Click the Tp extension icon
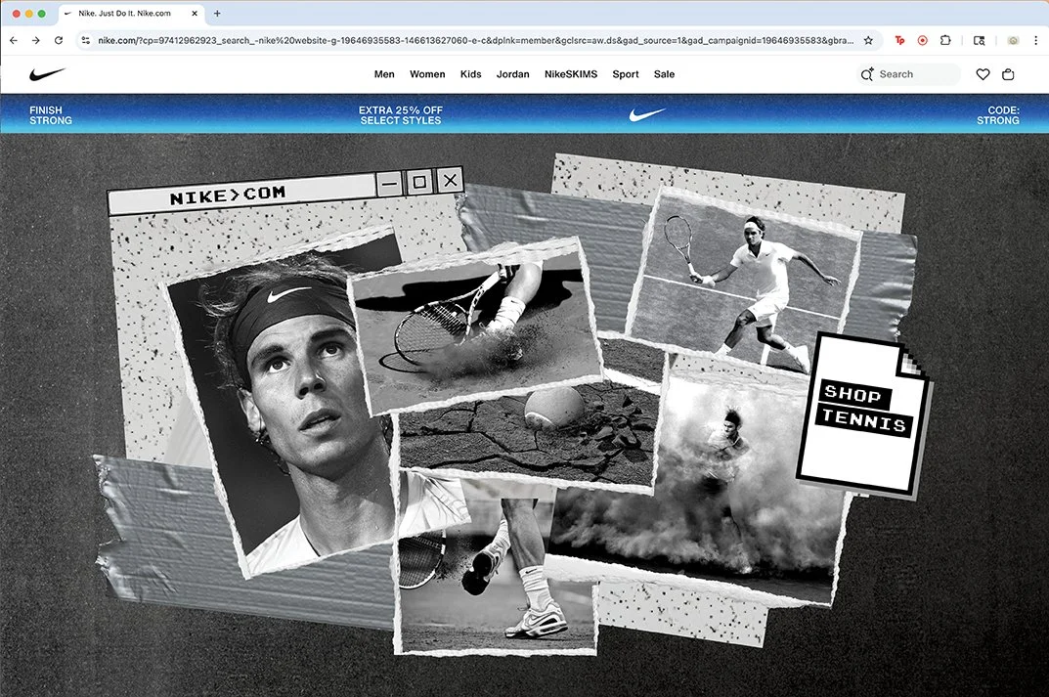 [x=898, y=40]
